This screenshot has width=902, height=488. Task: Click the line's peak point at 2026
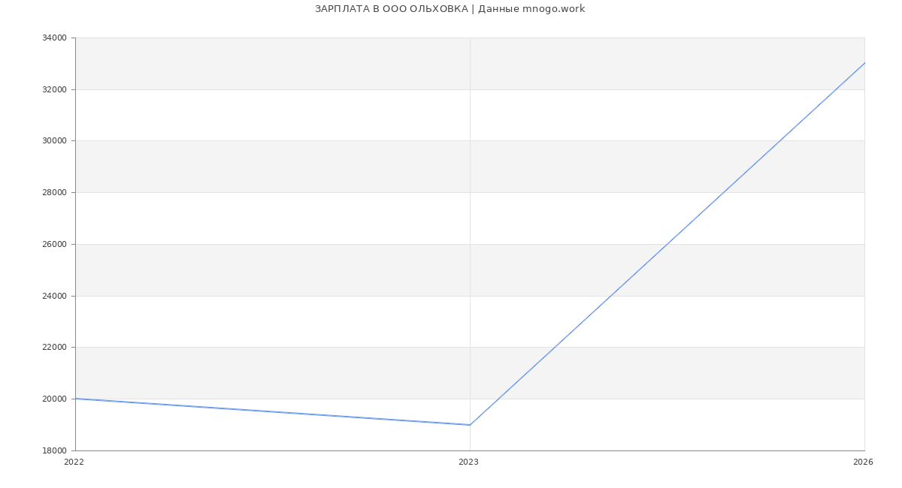coord(864,63)
